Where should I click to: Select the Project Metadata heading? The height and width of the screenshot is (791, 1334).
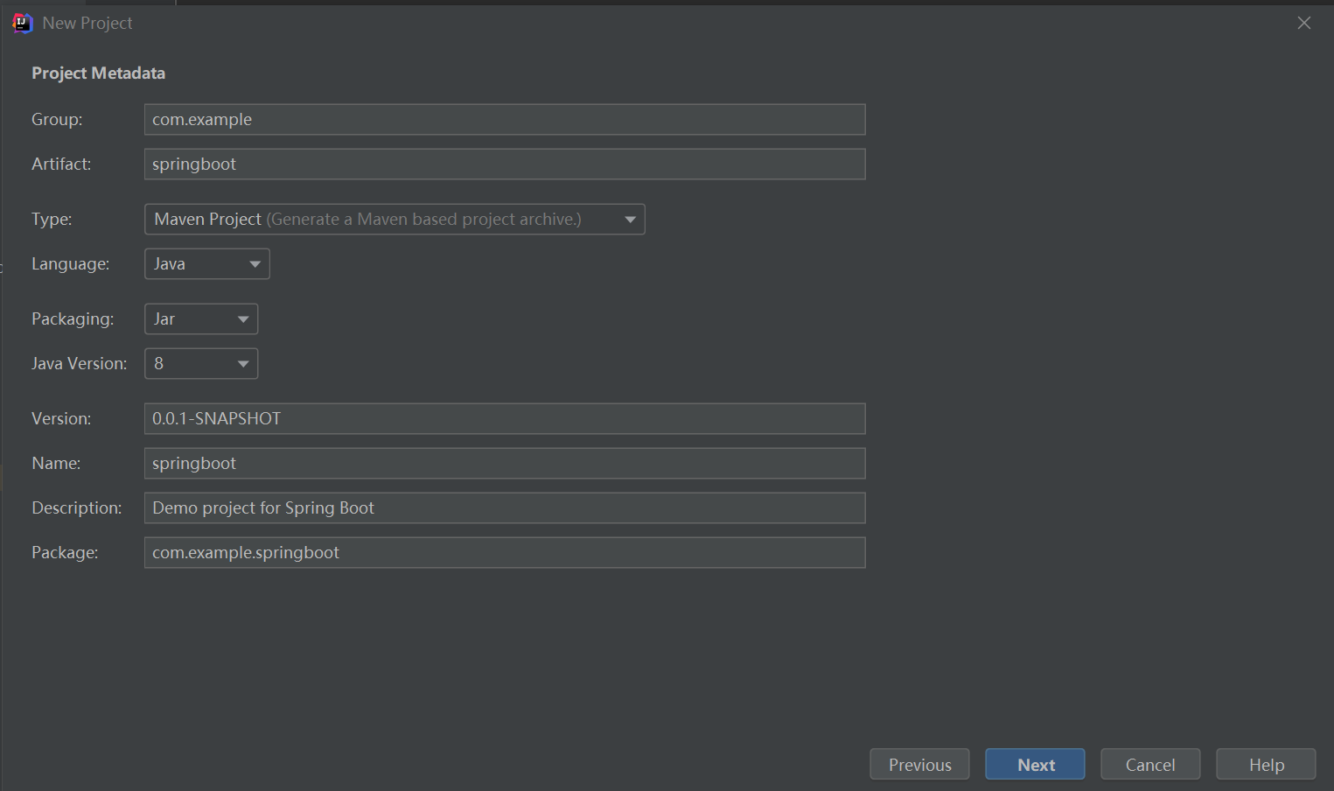pyautogui.click(x=98, y=73)
